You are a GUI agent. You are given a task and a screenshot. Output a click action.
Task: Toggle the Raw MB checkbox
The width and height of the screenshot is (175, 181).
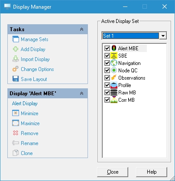pos(107,92)
